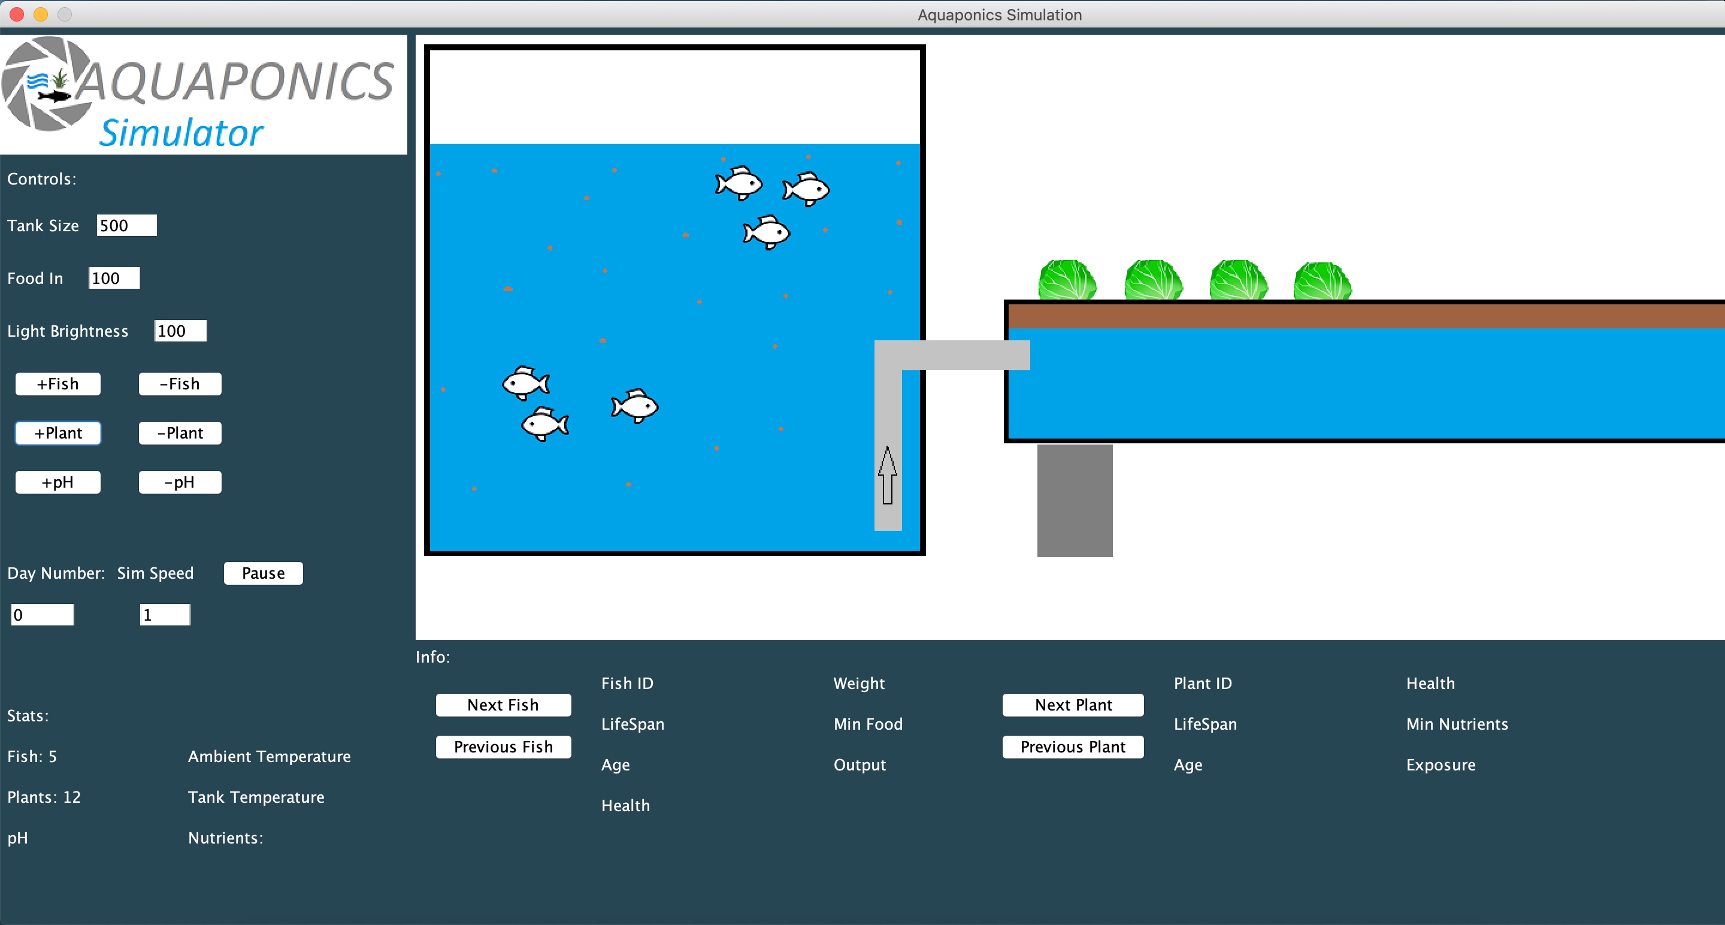The height and width of the screenshot is (925, 1725).
Task: Click the Tank Size input field
Action: click(x=126, y=226)
